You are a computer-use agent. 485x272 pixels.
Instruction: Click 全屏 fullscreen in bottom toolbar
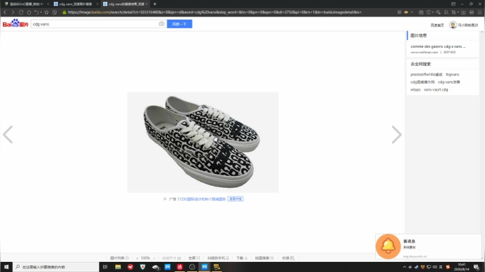click(x=194, y=258)
